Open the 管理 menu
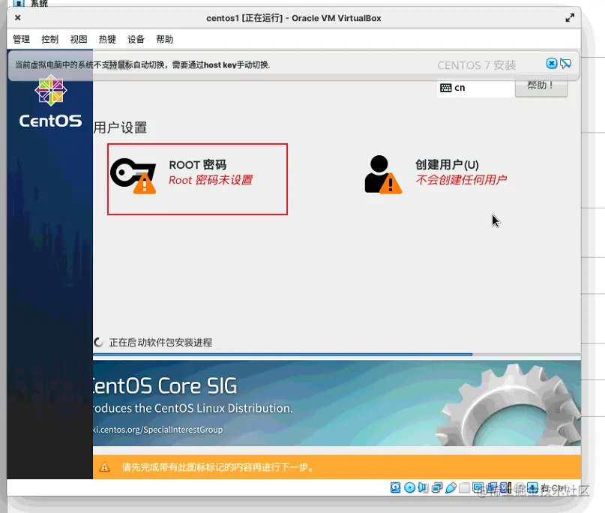This screenshot has height=513, width=605. point(21,39)
